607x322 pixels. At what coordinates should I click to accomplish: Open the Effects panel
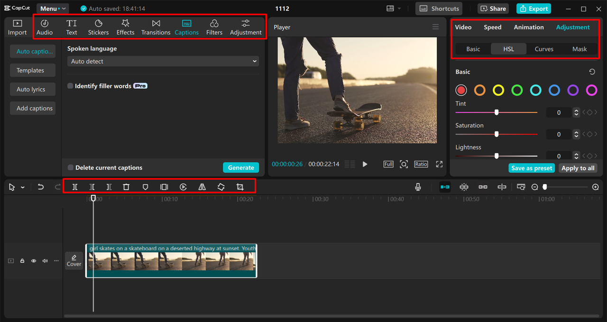click(x=125, y=28)
